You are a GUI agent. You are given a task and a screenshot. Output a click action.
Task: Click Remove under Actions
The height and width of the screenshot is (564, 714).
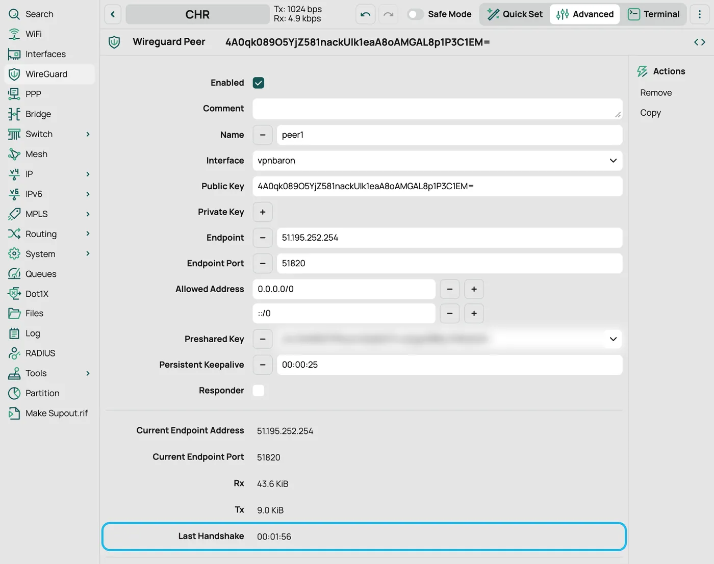[x=656, y=93]
